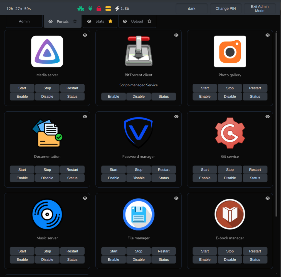Open the File manager floppy disk icon
Viewport: 281px width, 277px height.
(x=139, y=214)
